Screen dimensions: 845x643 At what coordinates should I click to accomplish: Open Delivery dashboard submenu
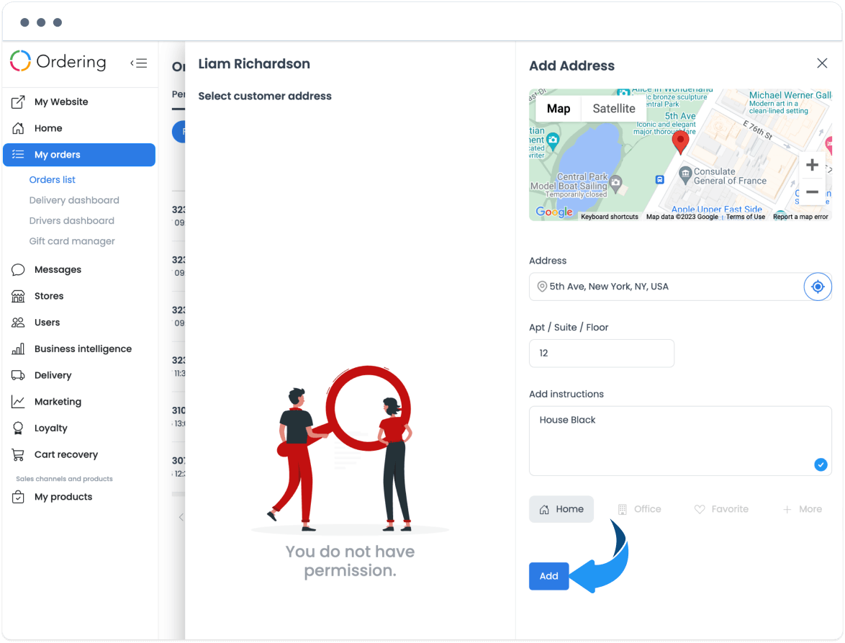74,200
